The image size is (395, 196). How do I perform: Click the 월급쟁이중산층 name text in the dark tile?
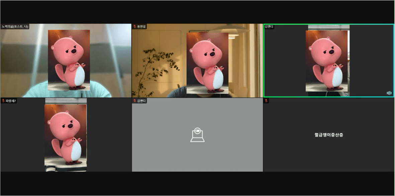[329, 135]
